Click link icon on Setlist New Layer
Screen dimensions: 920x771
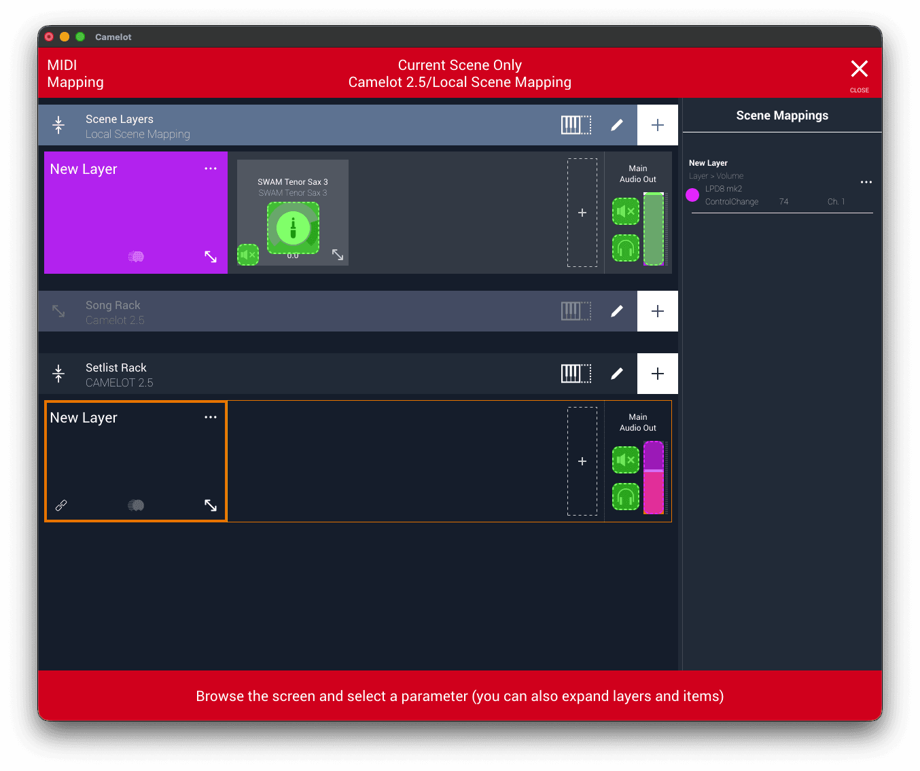tap(61, 505)
